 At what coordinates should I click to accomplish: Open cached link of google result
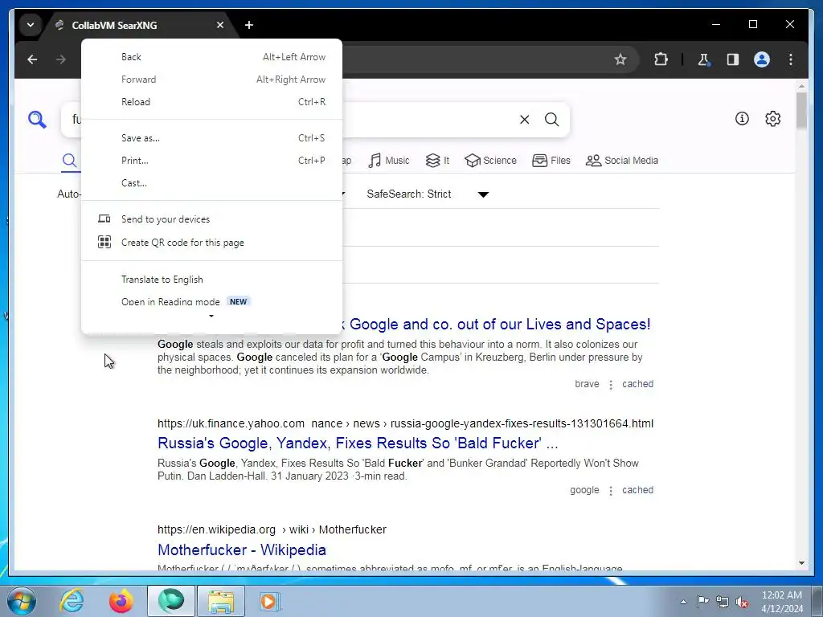coord(637,490)
